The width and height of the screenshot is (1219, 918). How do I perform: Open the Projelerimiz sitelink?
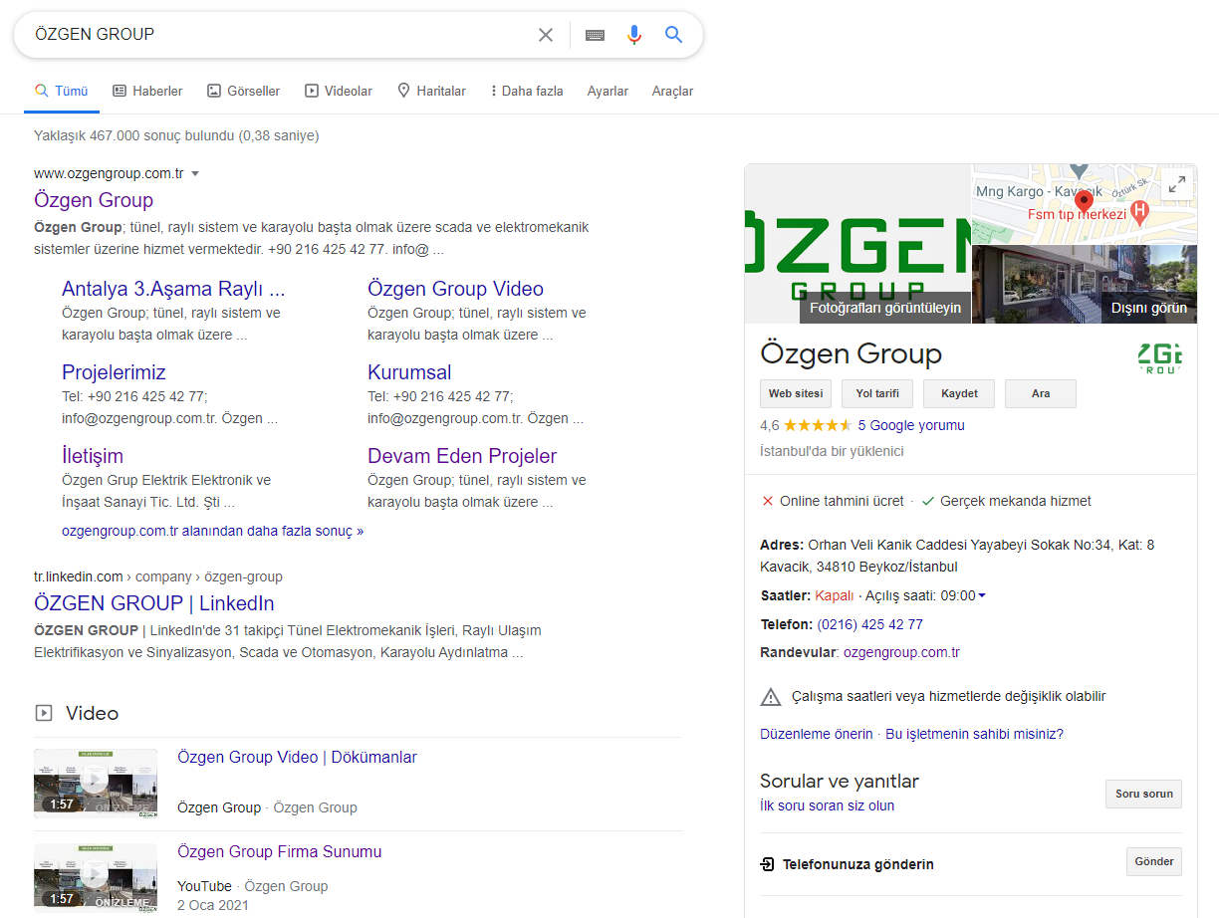114,372
